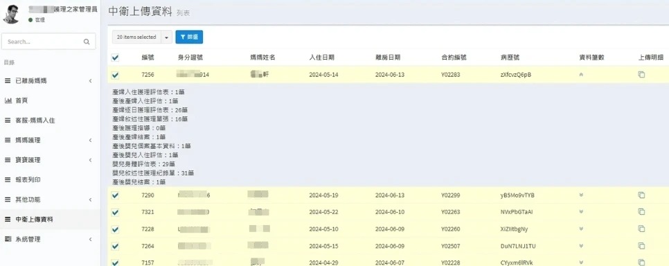
Task: Toggle the select-all header checkbox
Action: click(x=115, y=57)
